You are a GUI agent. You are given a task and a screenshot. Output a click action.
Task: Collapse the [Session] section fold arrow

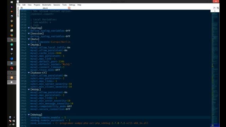pos(29,34)
